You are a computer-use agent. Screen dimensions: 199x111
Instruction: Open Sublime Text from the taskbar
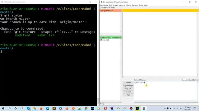tap(54, 108)
